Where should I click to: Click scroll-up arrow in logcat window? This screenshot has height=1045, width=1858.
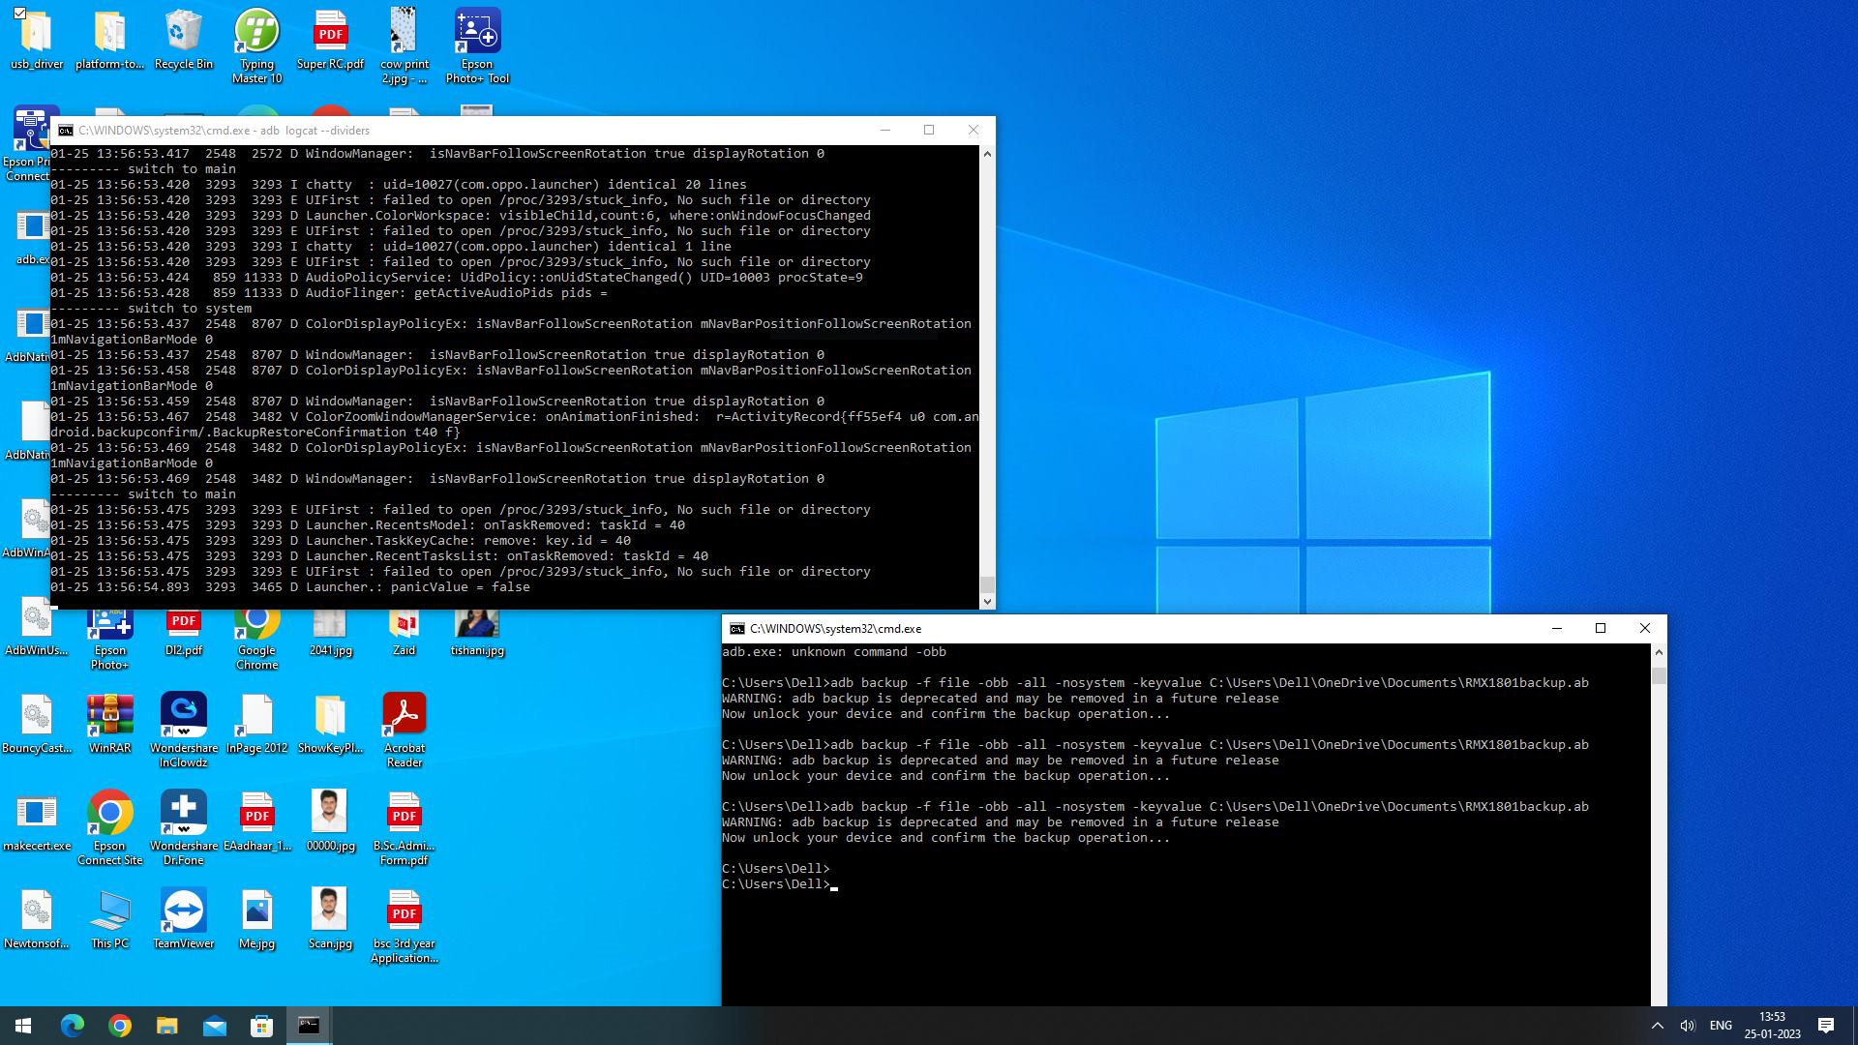coord(987,154)
